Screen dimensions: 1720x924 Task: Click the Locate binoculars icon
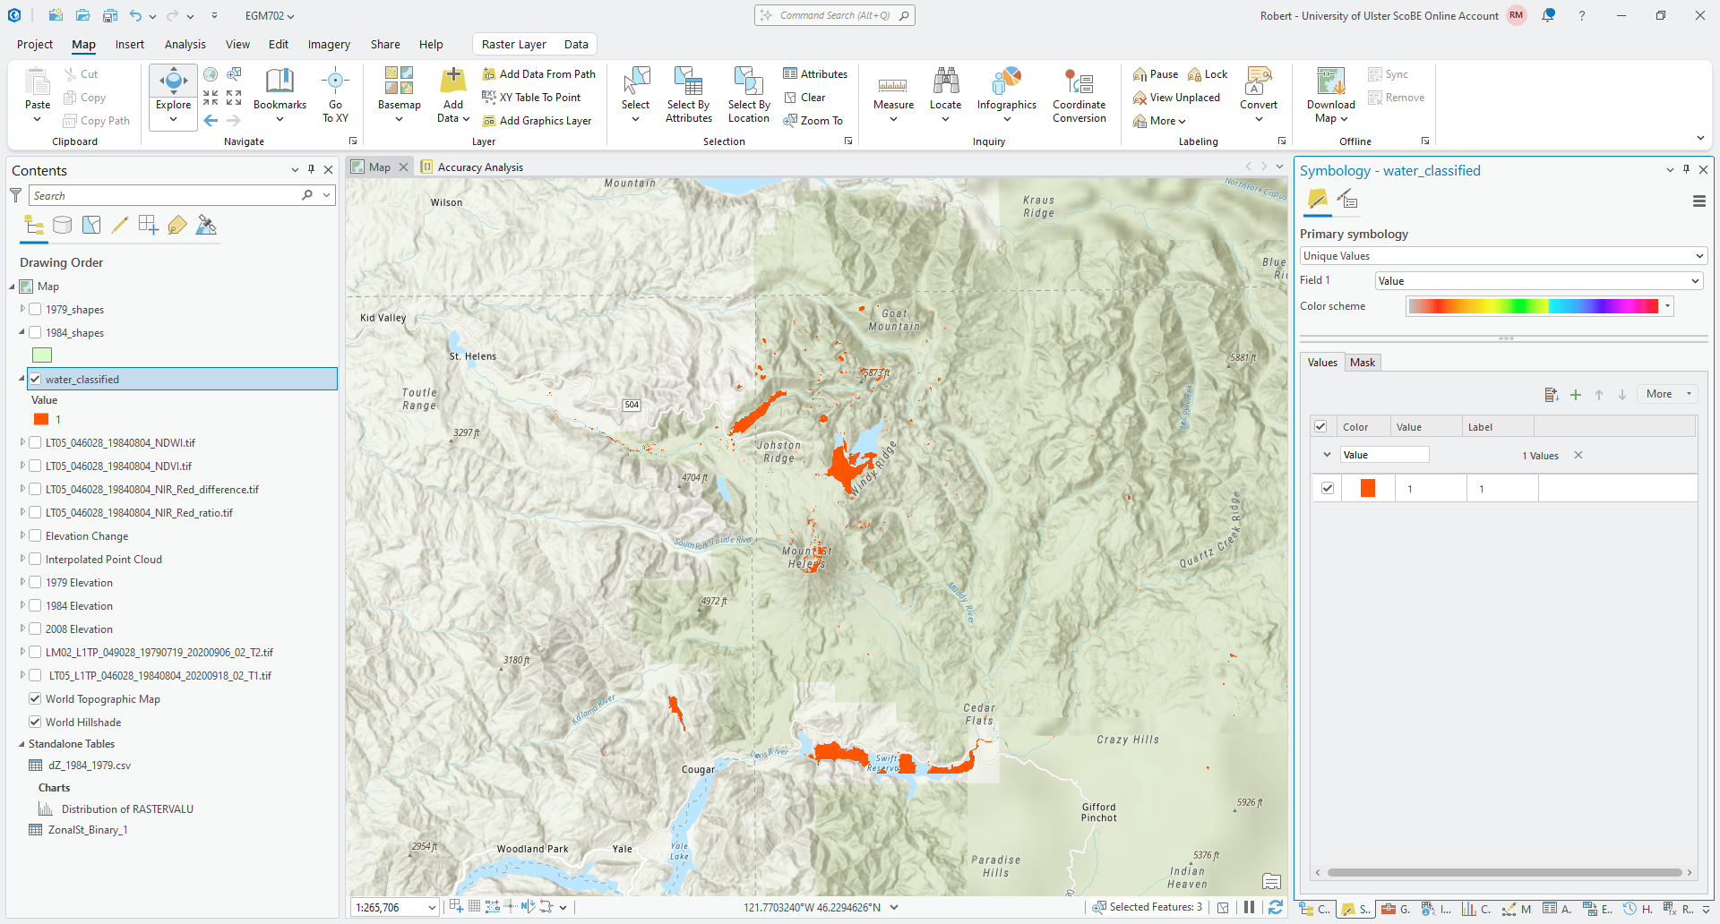coord(945,82)
